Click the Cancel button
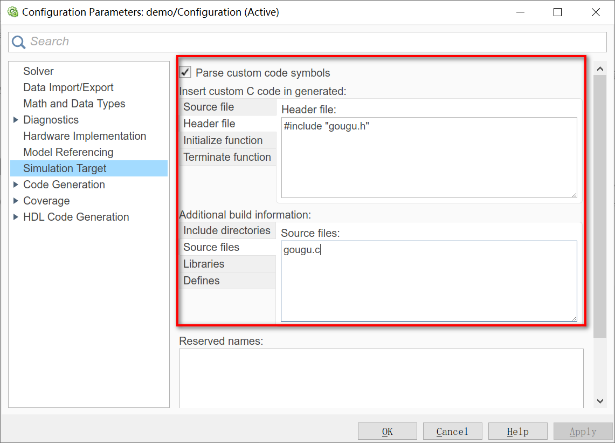 pyautogui.click(x=452, y=431)
